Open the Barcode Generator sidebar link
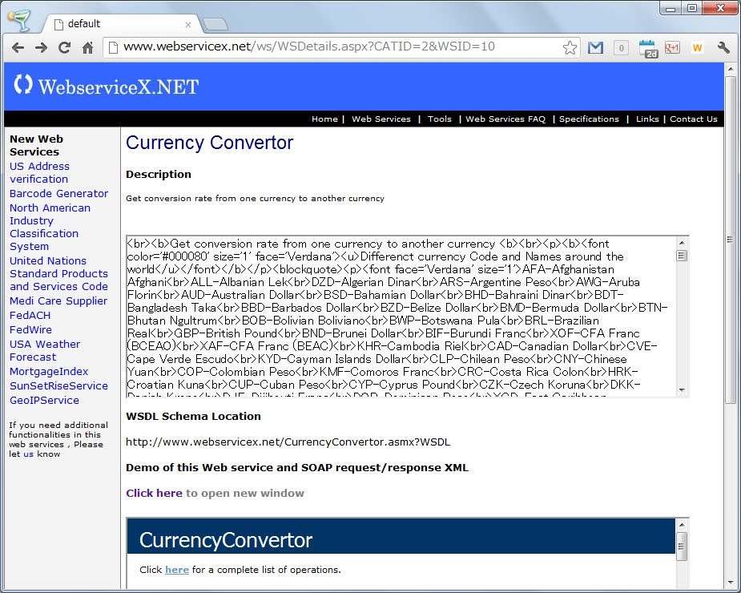The image size is (741, 593). point(58,193)
